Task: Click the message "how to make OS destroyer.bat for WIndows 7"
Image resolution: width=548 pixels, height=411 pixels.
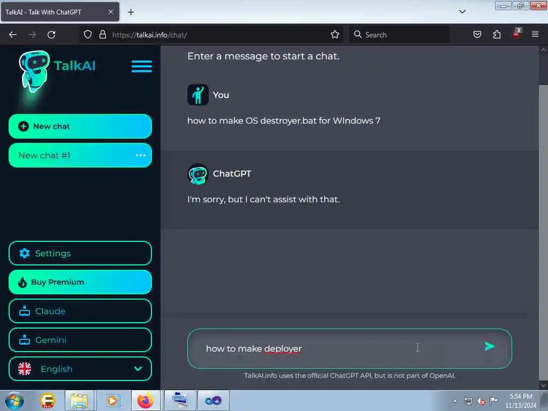Action: 284,120
